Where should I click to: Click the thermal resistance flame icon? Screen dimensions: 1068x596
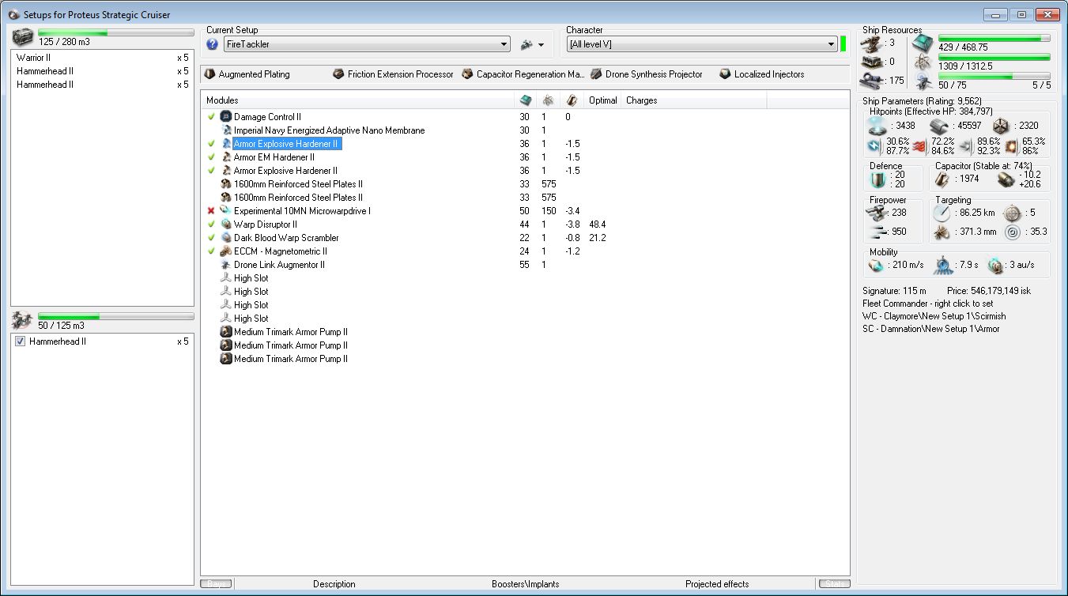(919, 145)
